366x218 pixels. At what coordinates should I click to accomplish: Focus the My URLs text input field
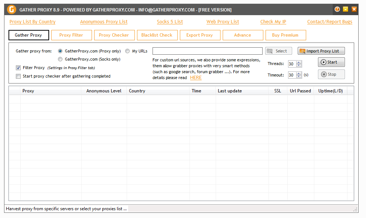click(x=208, y=51)
